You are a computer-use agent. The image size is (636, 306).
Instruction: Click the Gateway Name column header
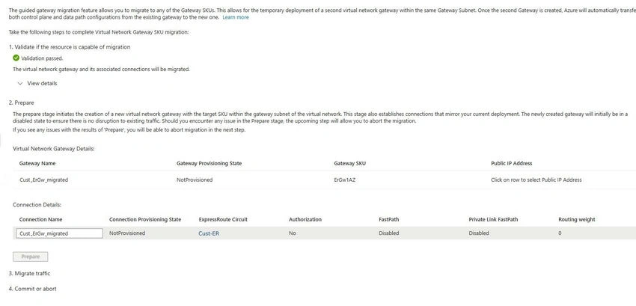click(x=37, y=163)
